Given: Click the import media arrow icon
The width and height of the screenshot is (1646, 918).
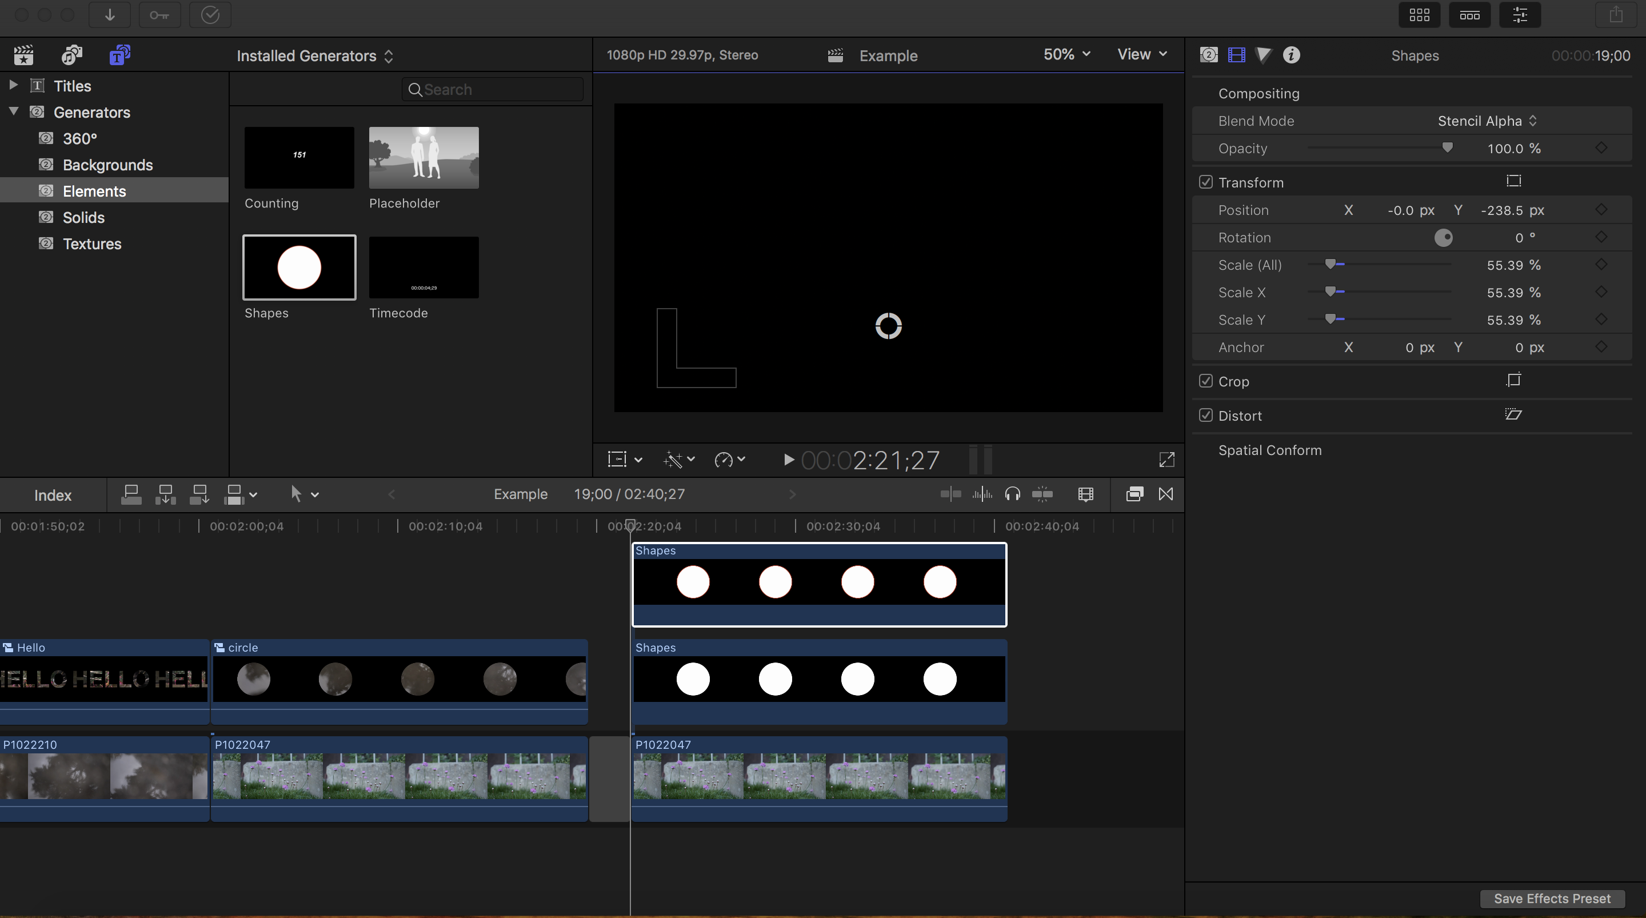Looking at the screenshot, I should (109, 15).
